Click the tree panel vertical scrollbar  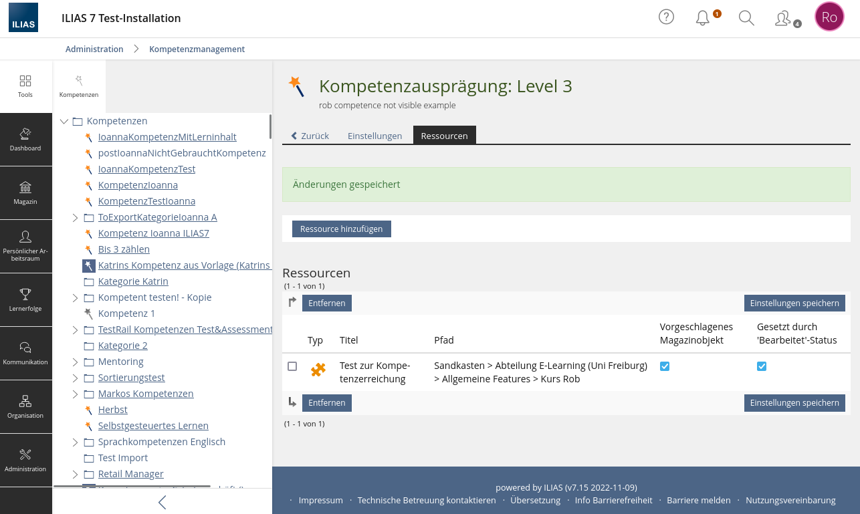tap(270, 126)
